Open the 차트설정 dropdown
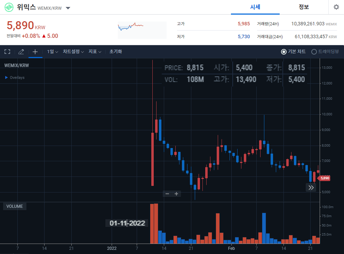Image resolution: width=344 pixels, height=254 pixels. (x=73, y=51)
